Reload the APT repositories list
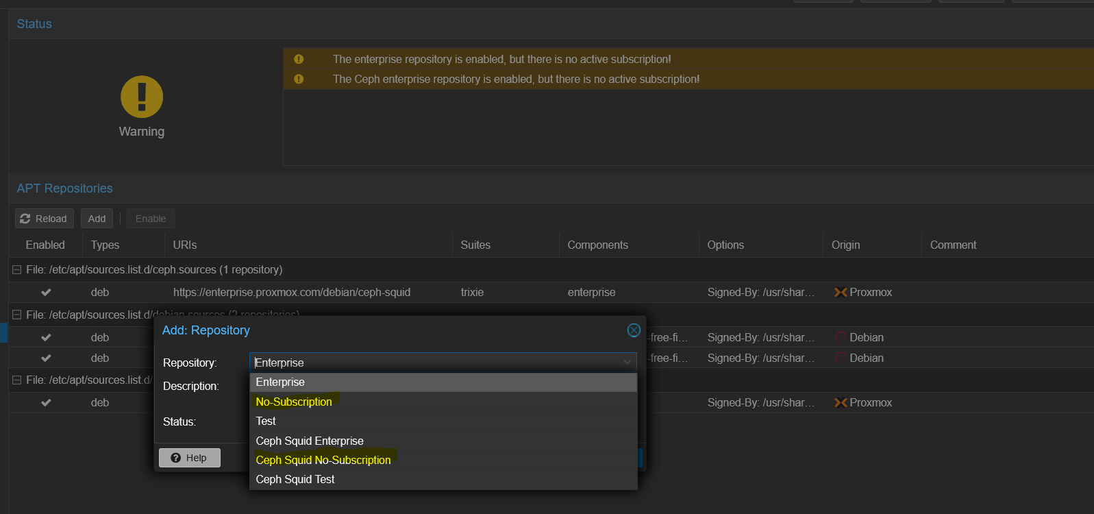This screenshot has height=514, width=1094. [x=44, y=219]
